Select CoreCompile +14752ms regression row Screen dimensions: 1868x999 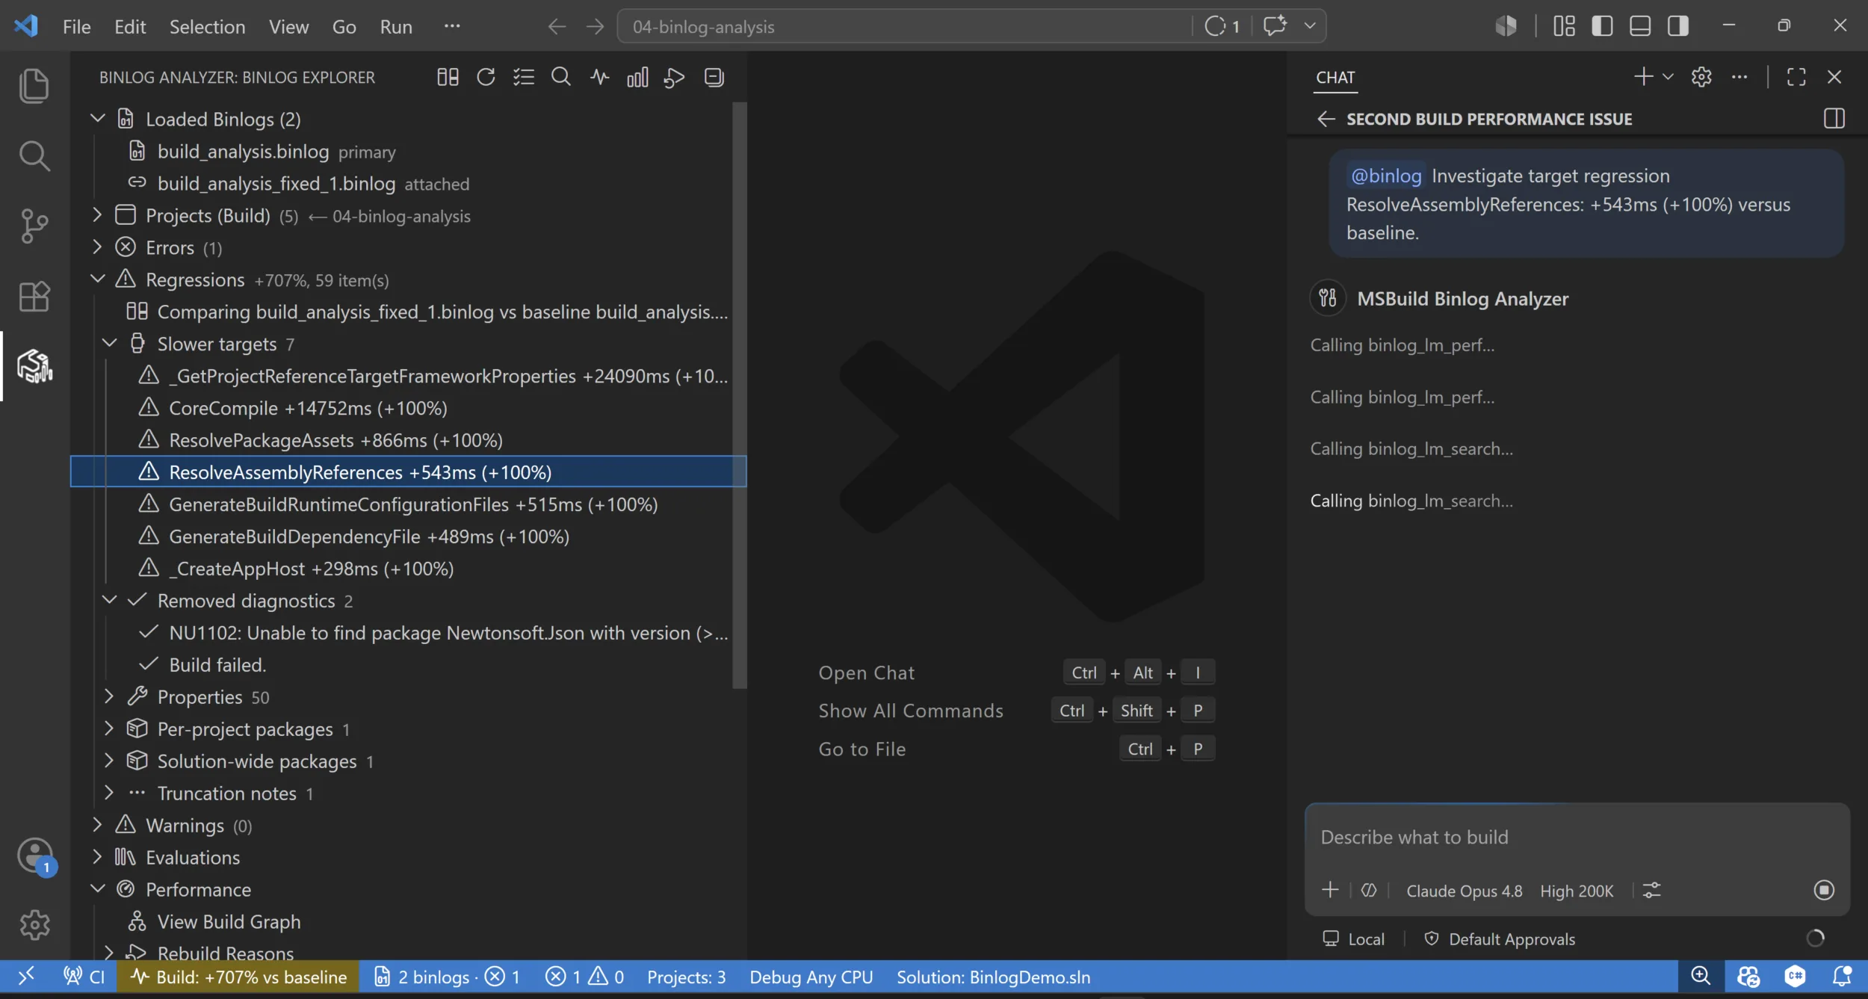pyautogui.click(x=408, y=408)
